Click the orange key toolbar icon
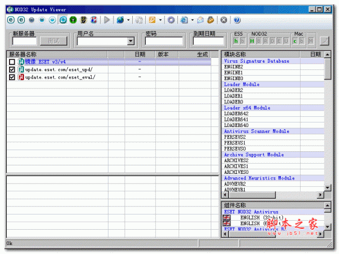This screenshot has width=339, height=254. [152, 20]
